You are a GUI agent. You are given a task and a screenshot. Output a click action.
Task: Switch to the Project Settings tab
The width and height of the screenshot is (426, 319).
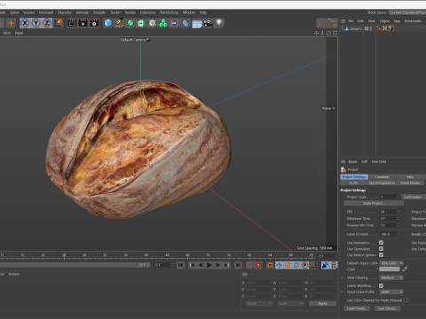point(354,177)
